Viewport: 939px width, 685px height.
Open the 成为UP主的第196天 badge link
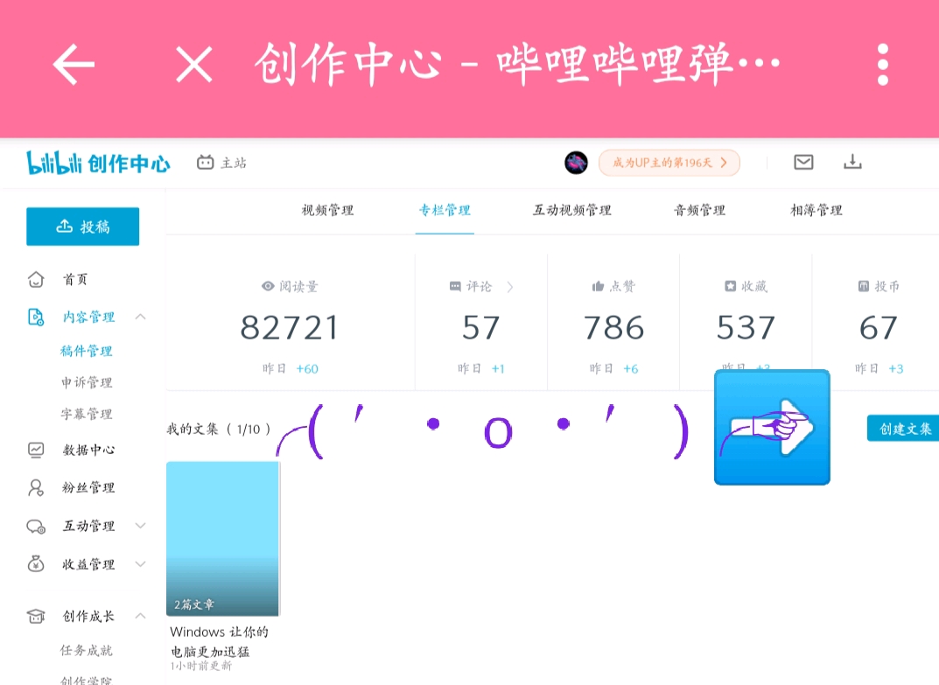pos(669,163)
